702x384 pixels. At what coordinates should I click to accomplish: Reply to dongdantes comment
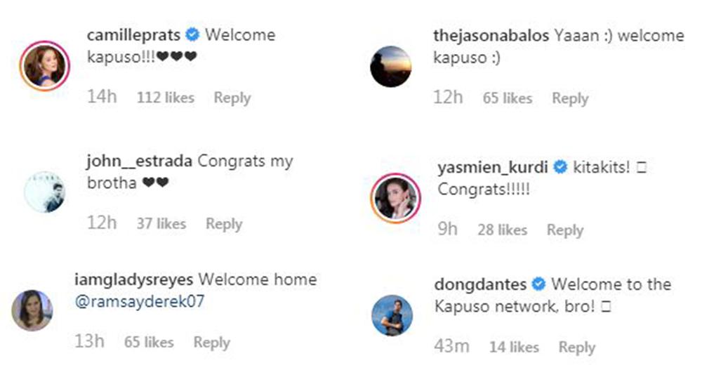point(577,347)
